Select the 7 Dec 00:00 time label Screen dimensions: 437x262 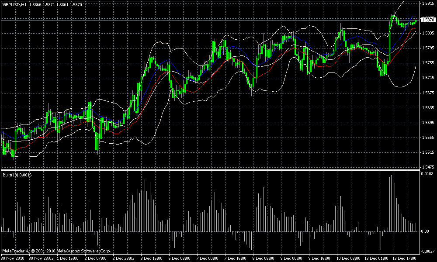pyautogui.click(x=207, y=259)
